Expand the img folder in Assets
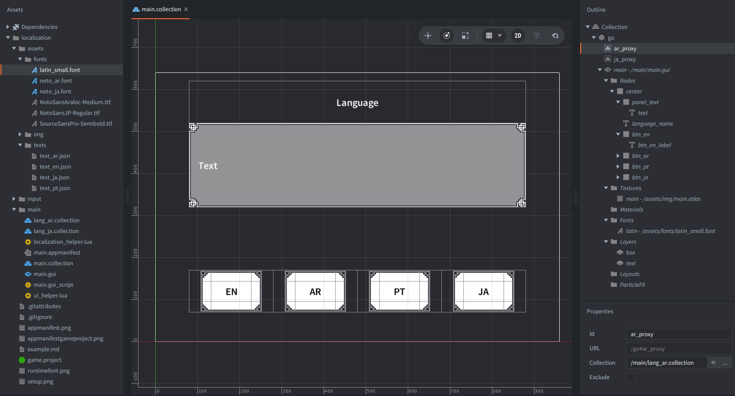This screenshot has width=735, height=396. point(20,134)
